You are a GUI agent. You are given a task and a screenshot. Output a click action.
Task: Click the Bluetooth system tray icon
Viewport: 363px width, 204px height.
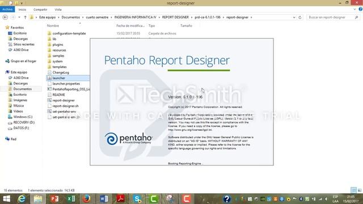pyautogui.click(x=301, y=199)
